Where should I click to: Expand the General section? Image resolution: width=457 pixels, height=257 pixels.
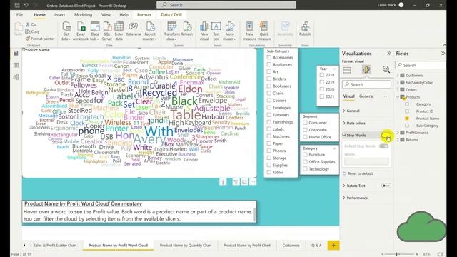344,111
